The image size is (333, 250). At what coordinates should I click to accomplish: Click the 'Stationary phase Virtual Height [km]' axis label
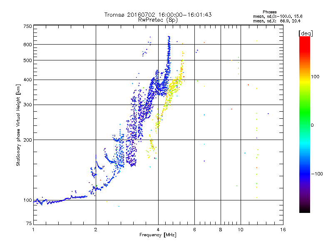point(18,125)
